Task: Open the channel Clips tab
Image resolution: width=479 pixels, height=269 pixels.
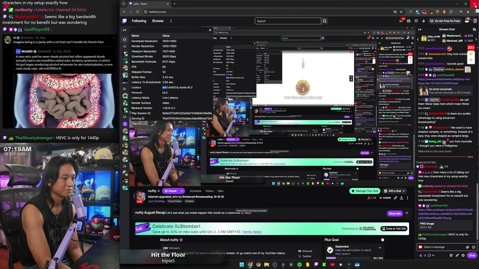Action: click(x=220, y=191)
